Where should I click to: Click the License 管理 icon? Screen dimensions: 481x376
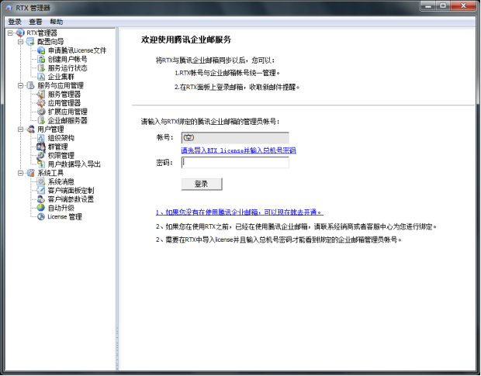click(41, 216)
